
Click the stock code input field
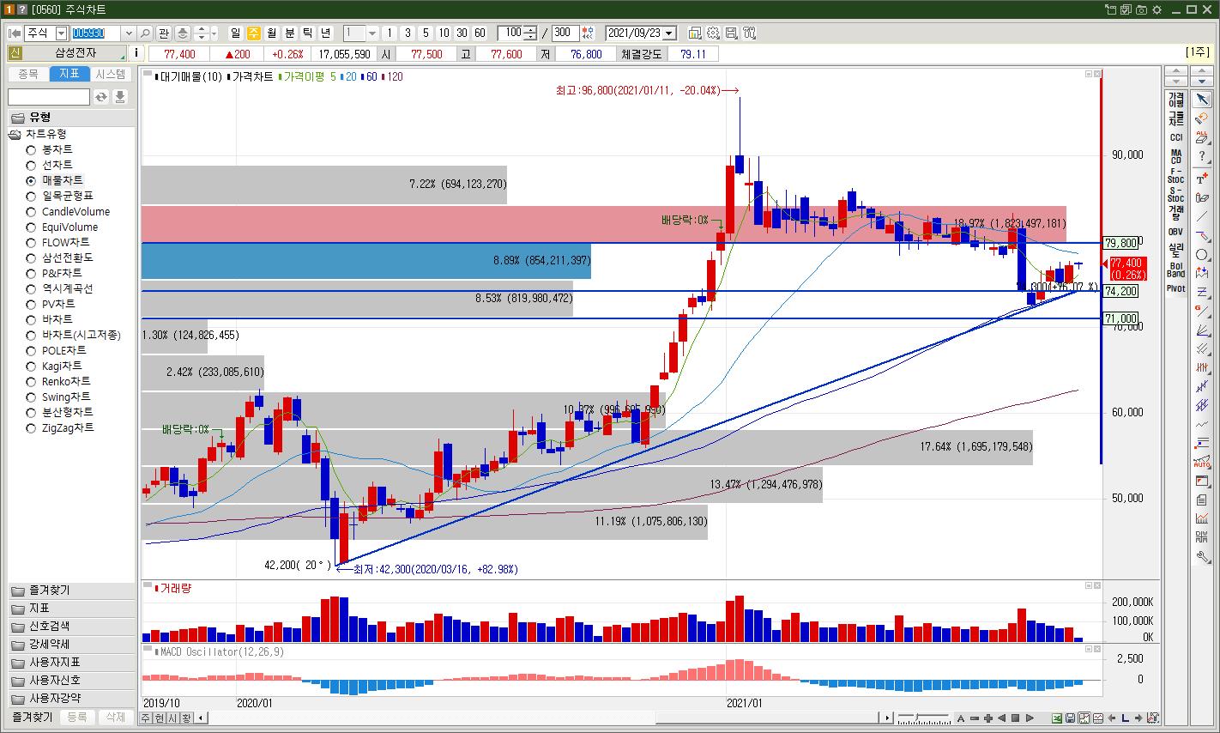pyautogui.click(x=96, y=33)
